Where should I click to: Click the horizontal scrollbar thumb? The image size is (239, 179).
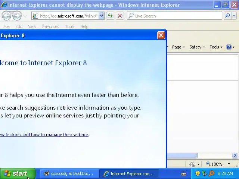coord(182,155)
